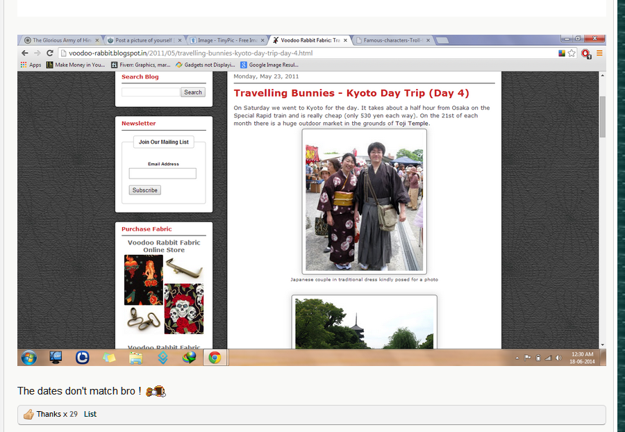Viewport: 625px width, 432px height.
Task: Open Sticky Notes on the taskbar
Action: pos(109,358)
